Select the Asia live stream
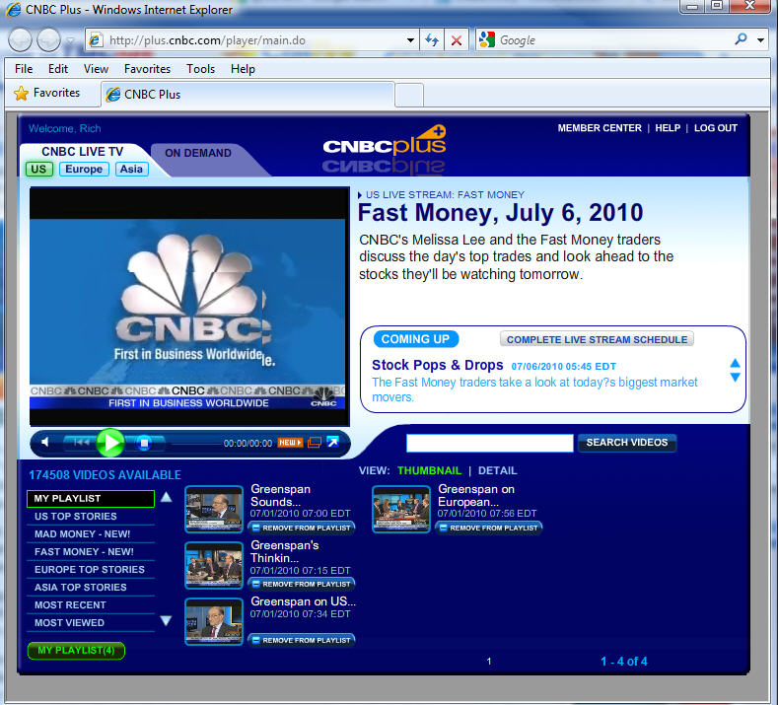This screenshot has width=778, height=705. (x=131, y=170)
